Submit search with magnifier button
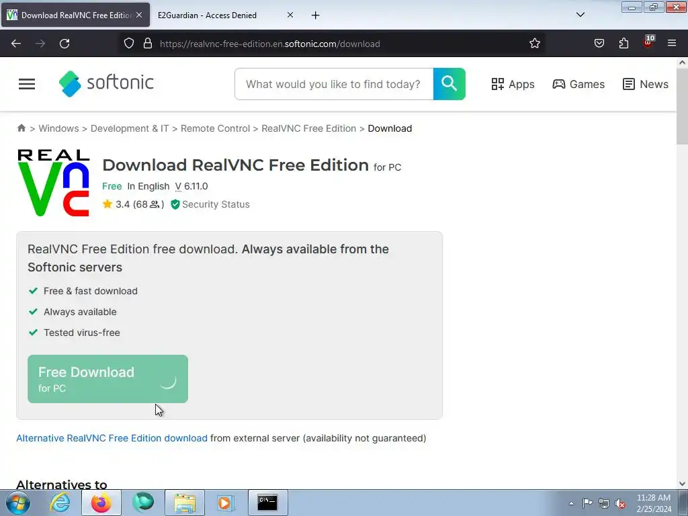Viewport: 688px width, 516px height. [x=449, y=84]
